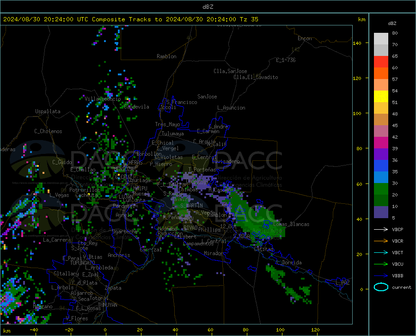This screenshot has height=336, width=416.
Task: Click the MENDOZA city label on map
Action: (x=123, y=169)
